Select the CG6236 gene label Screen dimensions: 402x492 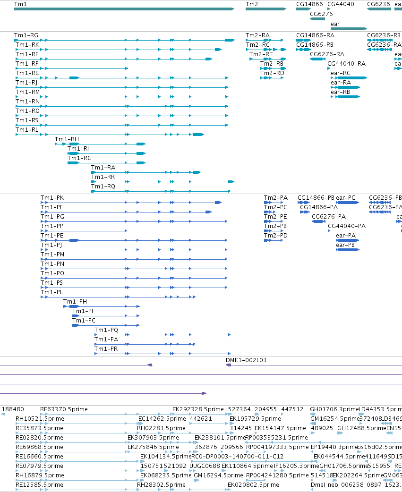click(x=378, y=4)
